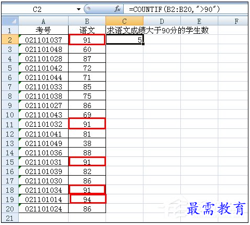Screen dimensions: 250x225
Task: Click the formula bar with COUNTIF formula
Action: pyautogui.click(x=186, y=9)
